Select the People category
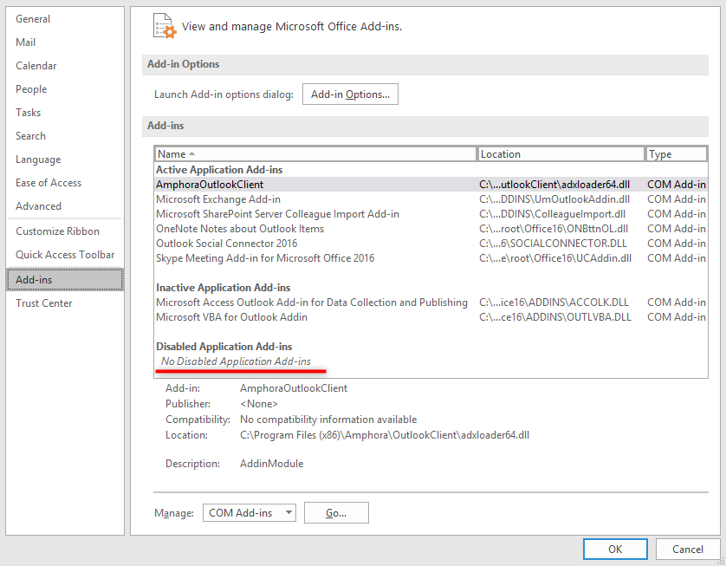 [x=31, y=89]
